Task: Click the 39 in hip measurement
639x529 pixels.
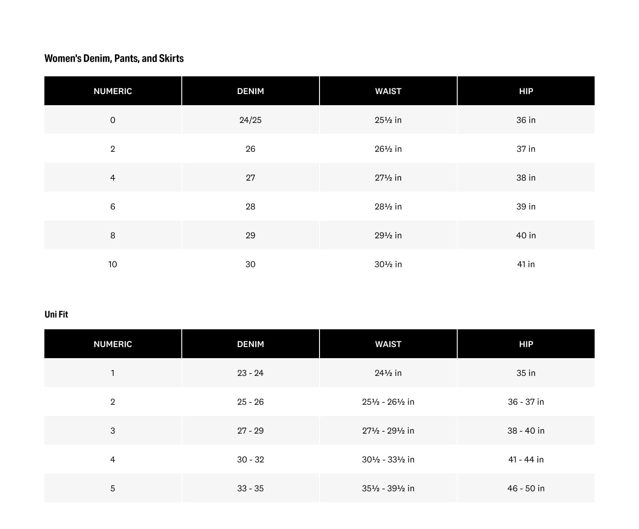Action: click(526, 206)
